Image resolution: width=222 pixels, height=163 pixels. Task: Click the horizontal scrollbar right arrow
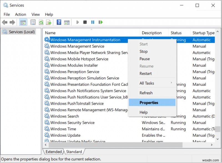[212, 144]
